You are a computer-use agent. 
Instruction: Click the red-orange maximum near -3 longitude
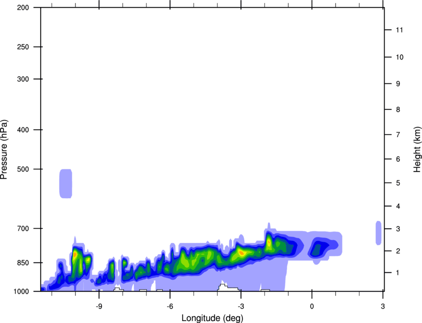coord(241,253)
